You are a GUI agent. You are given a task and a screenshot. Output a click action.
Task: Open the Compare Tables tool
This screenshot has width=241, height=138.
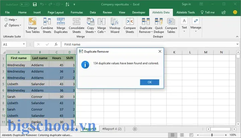171,26
